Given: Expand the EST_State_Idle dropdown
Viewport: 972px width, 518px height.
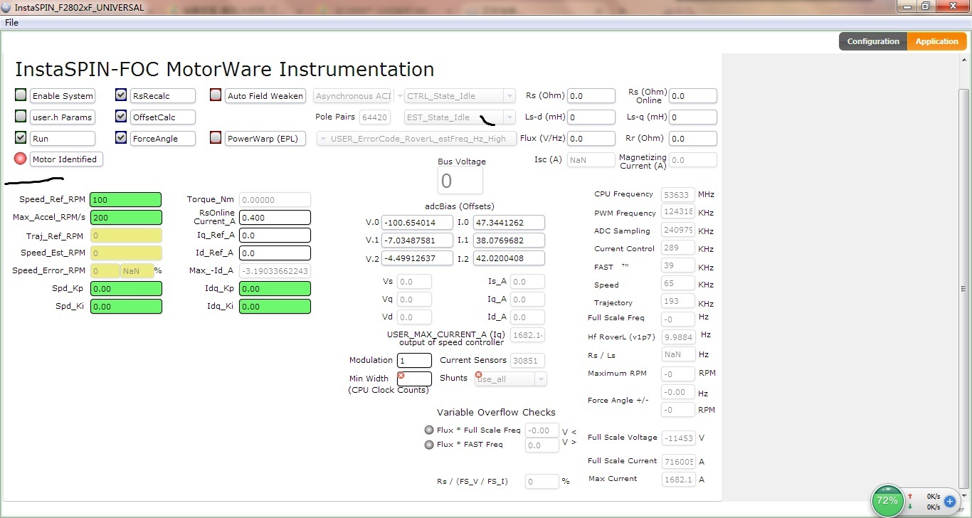Looking at the screenshot, I should click(509, 117).
